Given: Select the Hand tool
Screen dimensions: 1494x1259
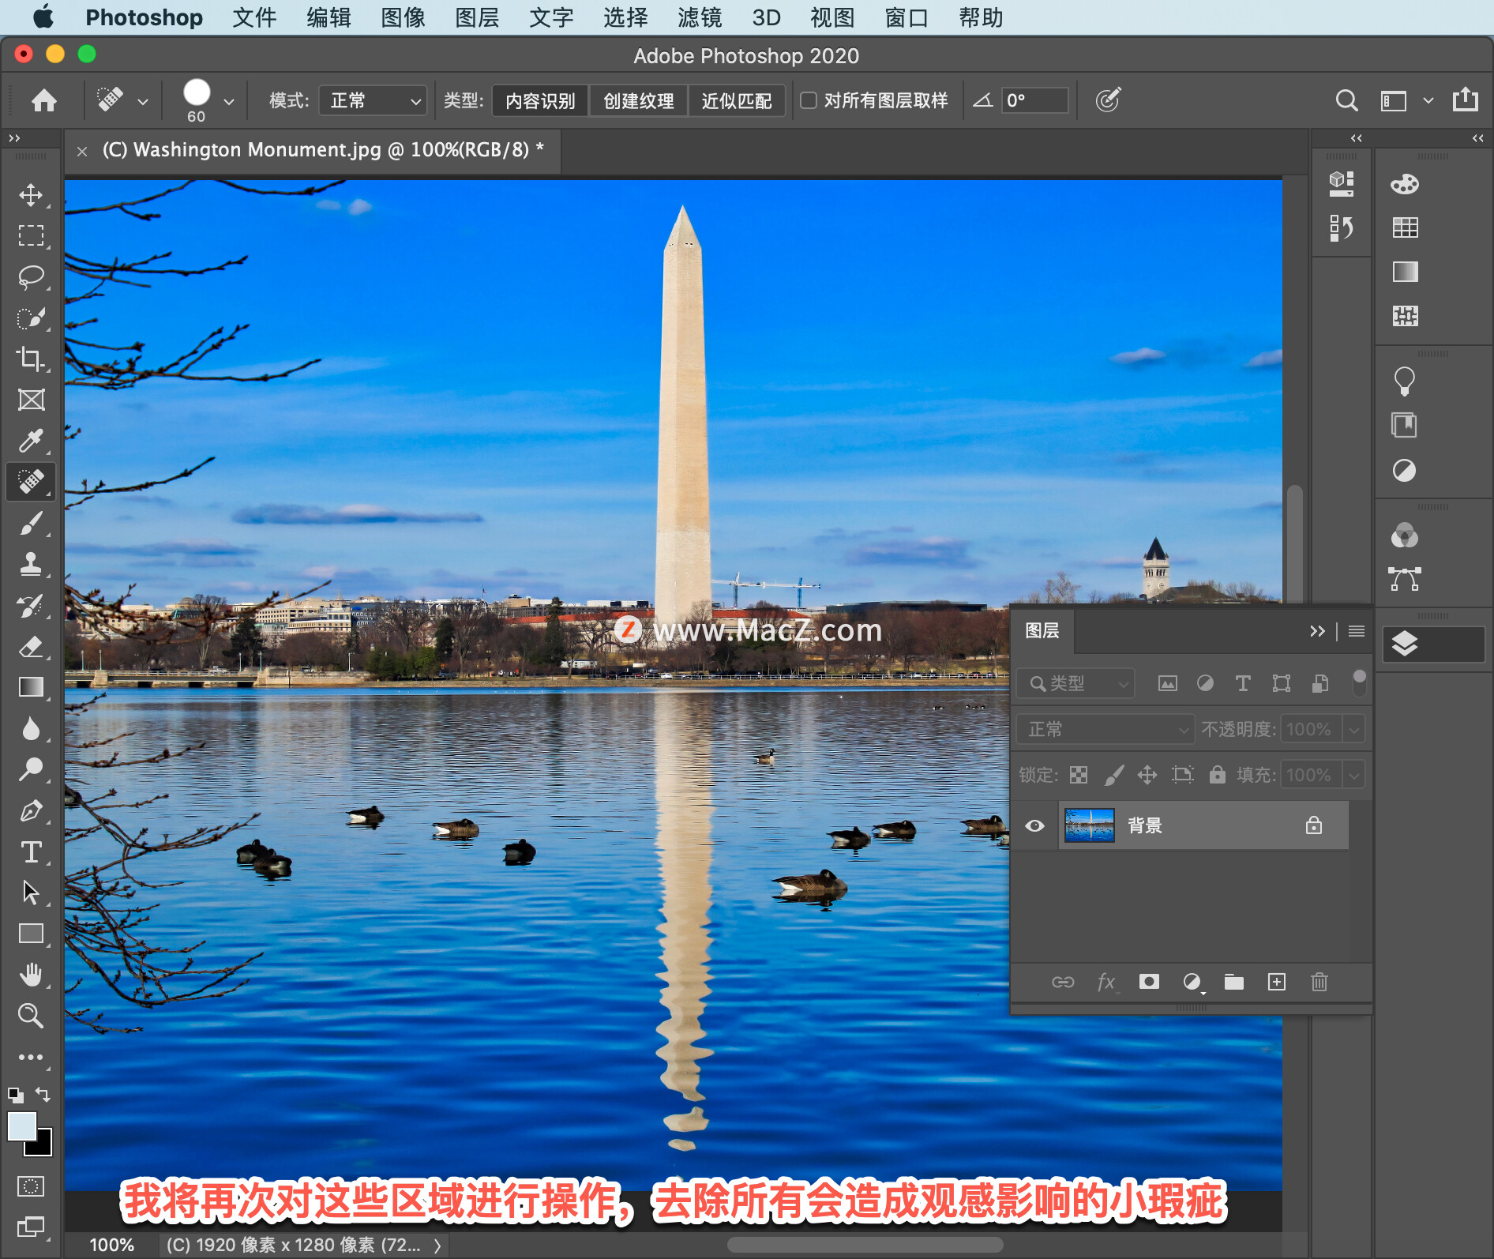Looking at the screenshot, I should (31, 975).
